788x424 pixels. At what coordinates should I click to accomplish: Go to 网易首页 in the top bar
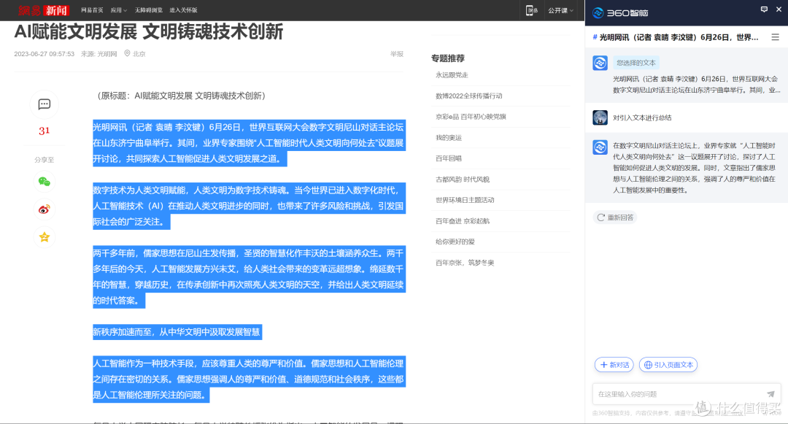coord(92,10)
